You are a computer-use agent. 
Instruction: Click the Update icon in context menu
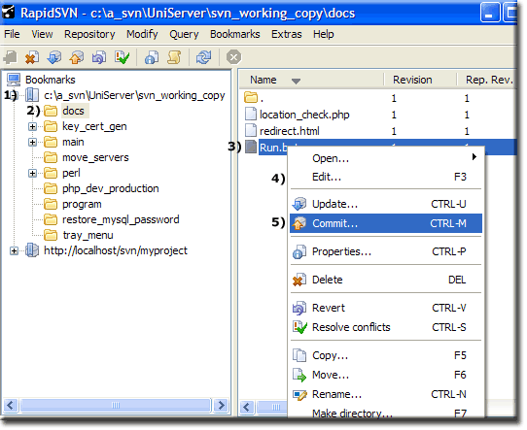click(299, 204)
